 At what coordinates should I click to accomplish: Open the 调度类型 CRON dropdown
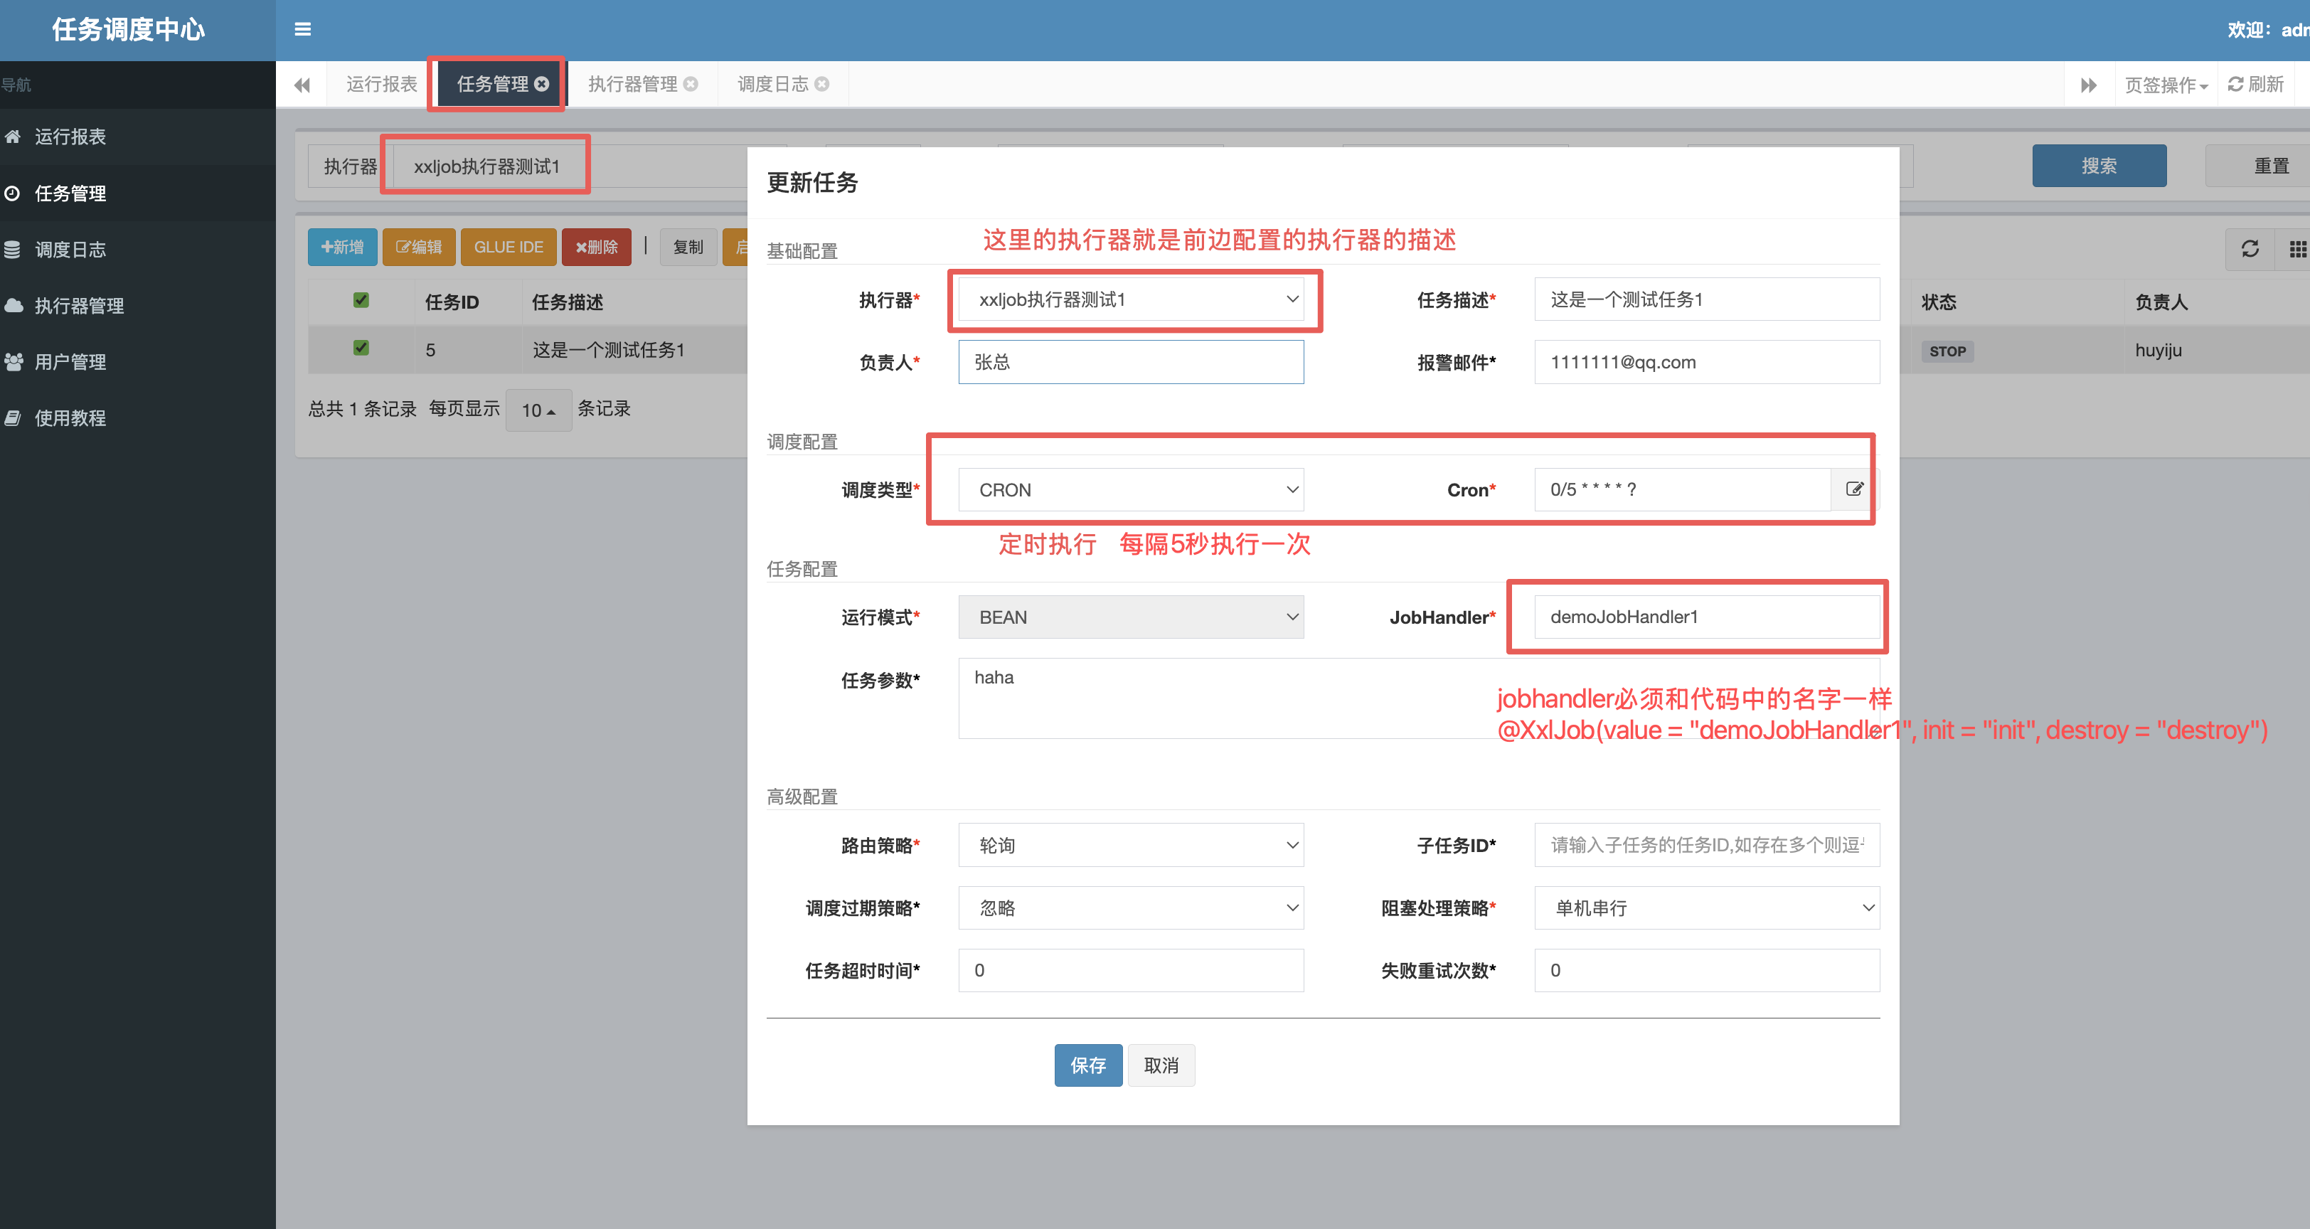click(1130, 490)
